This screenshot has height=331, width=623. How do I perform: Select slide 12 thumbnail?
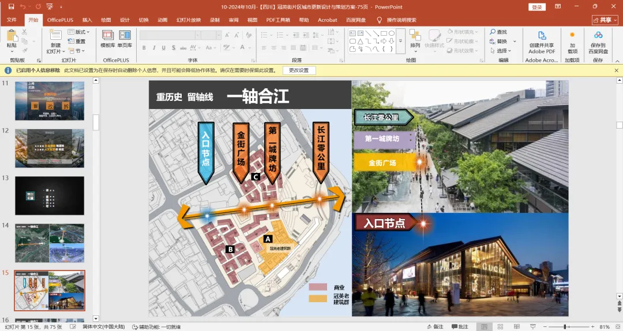pos(50,148)
